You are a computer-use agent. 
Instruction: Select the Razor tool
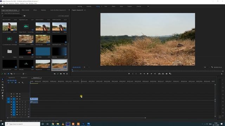[x=2, y=87]
